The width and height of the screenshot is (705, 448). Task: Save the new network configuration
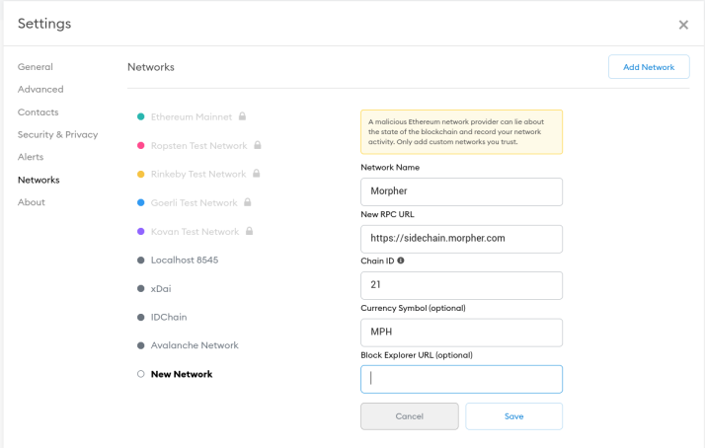(513, 416)
